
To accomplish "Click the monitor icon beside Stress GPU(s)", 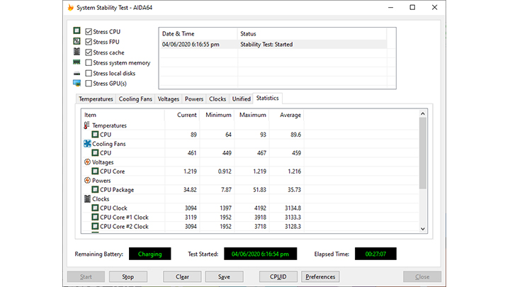I will click(x=76, y=84).
